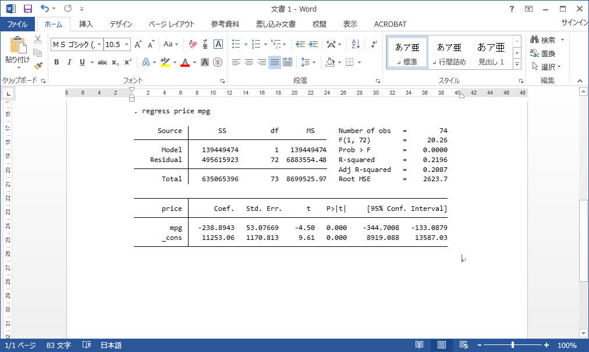The height and width of the screenshot is (352, 589).
Task: Click the vertical scrollbar thumb
Action: tap(583, 240)
